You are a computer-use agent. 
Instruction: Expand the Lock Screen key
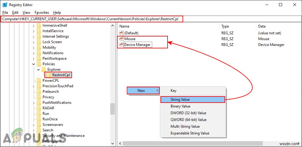coord(33,42)
